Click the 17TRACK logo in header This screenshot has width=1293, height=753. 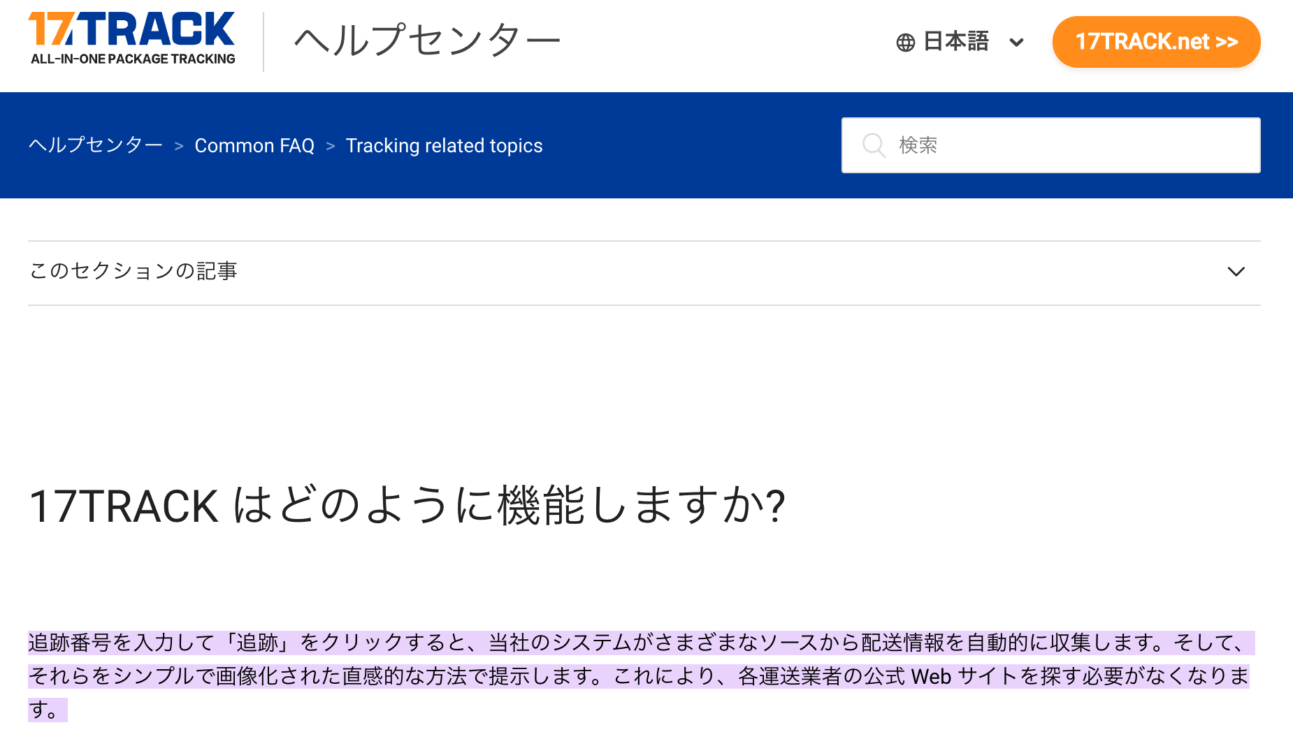[131, 29]
